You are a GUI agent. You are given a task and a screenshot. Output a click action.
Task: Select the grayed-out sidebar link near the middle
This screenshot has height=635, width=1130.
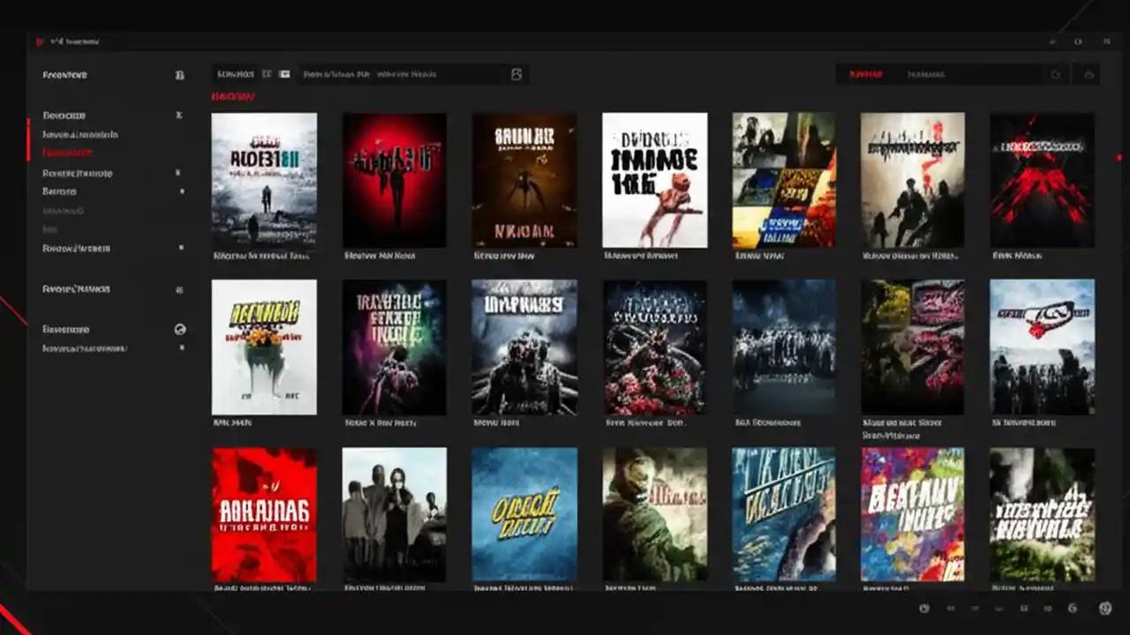pos(64,210)
